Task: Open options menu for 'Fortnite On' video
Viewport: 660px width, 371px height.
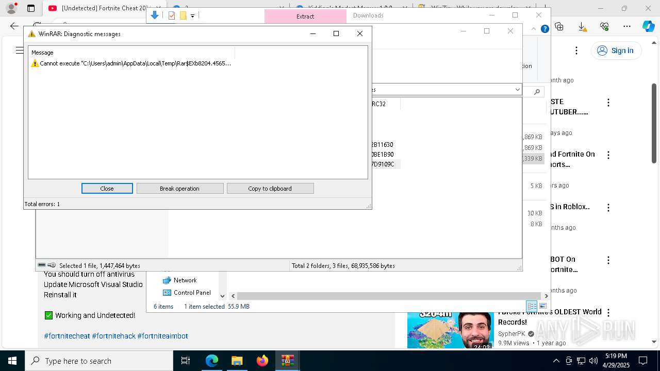Action: pos(608,155)
